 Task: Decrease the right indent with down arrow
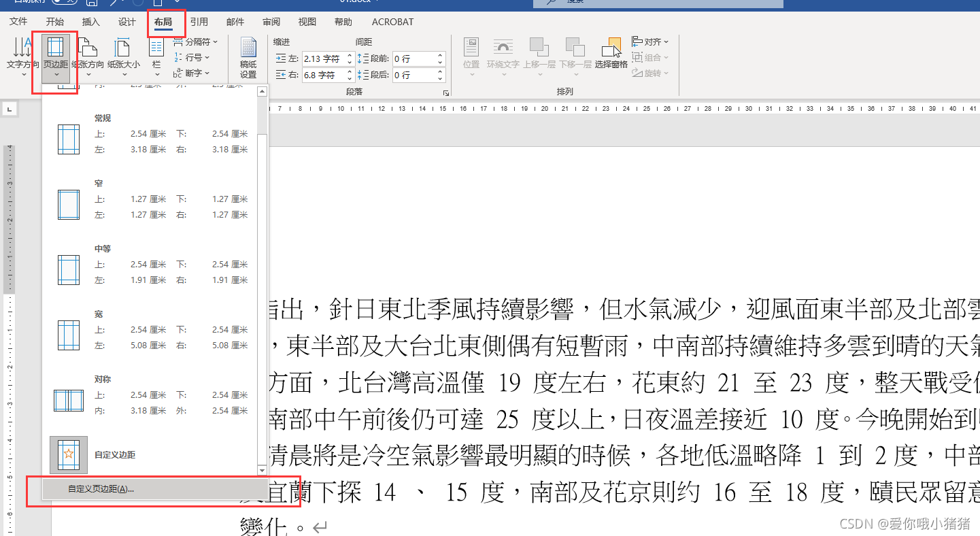click(x=350, y=78)
